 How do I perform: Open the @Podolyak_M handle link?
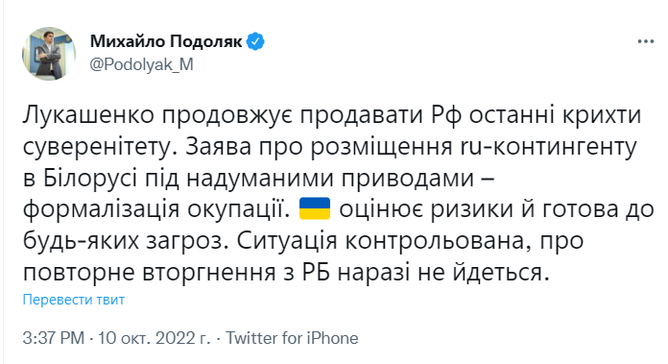(142, 64)
